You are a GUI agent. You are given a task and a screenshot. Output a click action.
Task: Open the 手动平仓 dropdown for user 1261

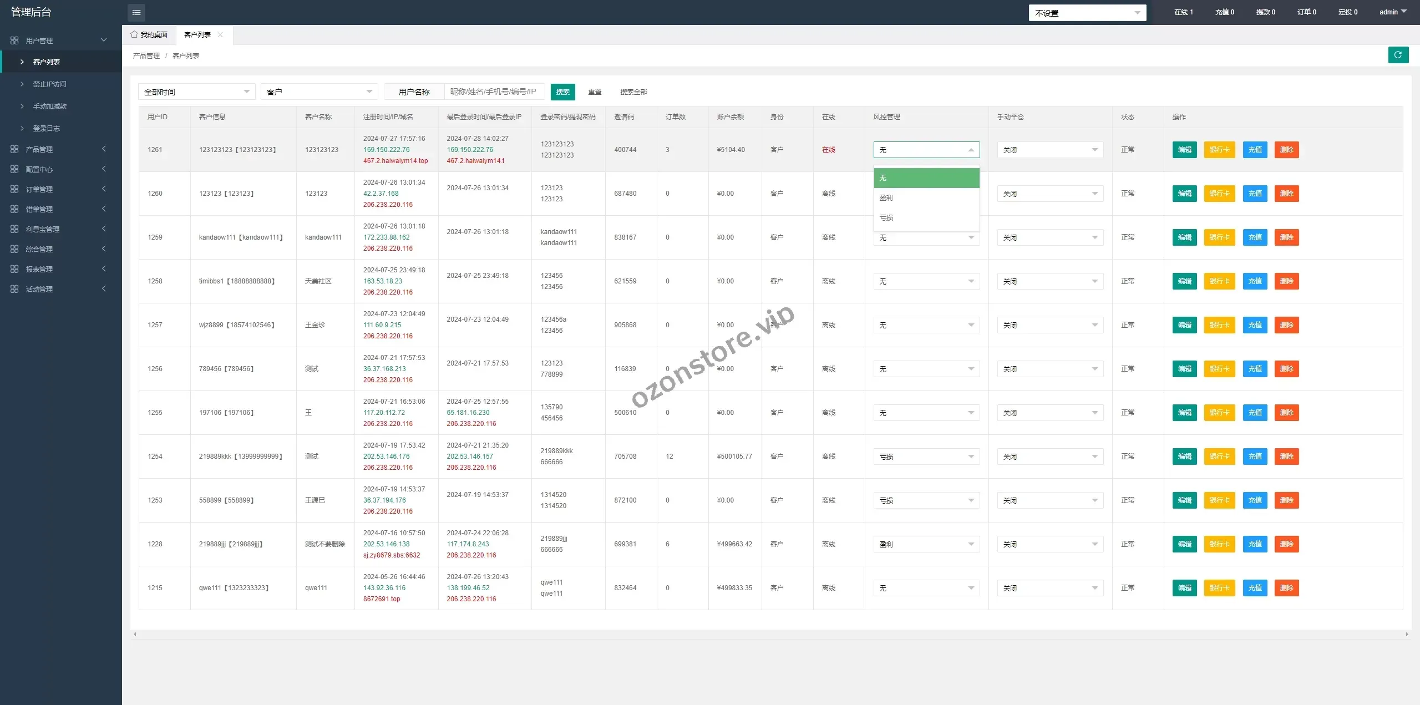click(1049, 150)
